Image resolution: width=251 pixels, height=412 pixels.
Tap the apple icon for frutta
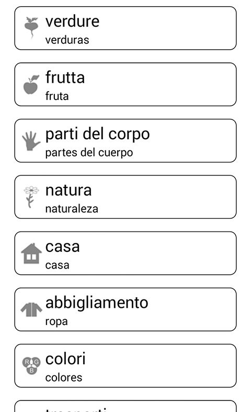pos(31,84)
